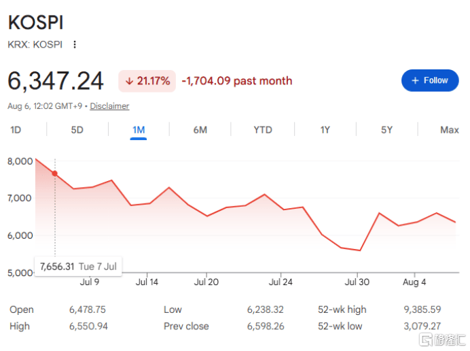Show the YTD chart view

click(x=263, y=130)
